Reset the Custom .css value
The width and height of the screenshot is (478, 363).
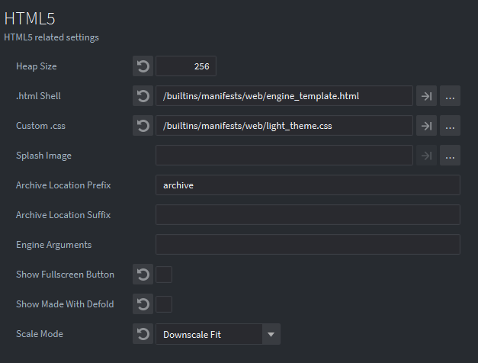click(143, 126)
